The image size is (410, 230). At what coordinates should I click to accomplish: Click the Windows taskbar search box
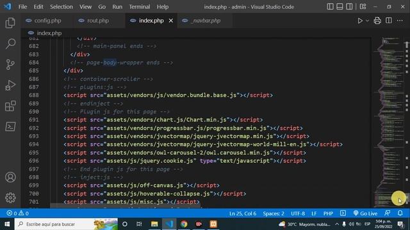pos(66,224)
